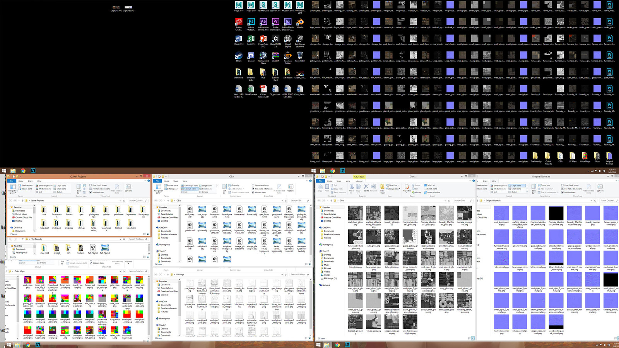Launch Blender from the desktop
Image resolution: width=619 pixels, height=348 pixels.
(x=300, y=23)
